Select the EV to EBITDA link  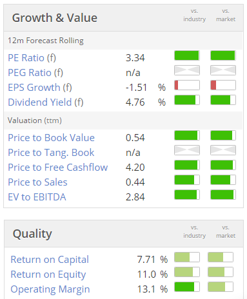coord(37,197)
